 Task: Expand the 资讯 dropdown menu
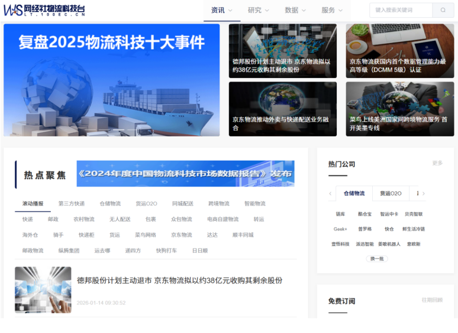pos(221,10)
